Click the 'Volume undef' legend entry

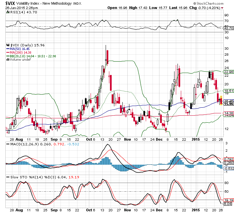pyautogui.click(x=20, y=60)
